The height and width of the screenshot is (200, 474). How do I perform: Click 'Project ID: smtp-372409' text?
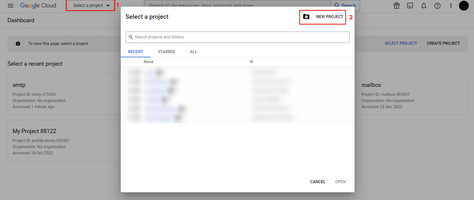34,94
